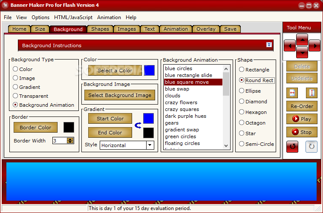
Task: Select 'crazy flowers' in animation list
Action: (193, 102)
